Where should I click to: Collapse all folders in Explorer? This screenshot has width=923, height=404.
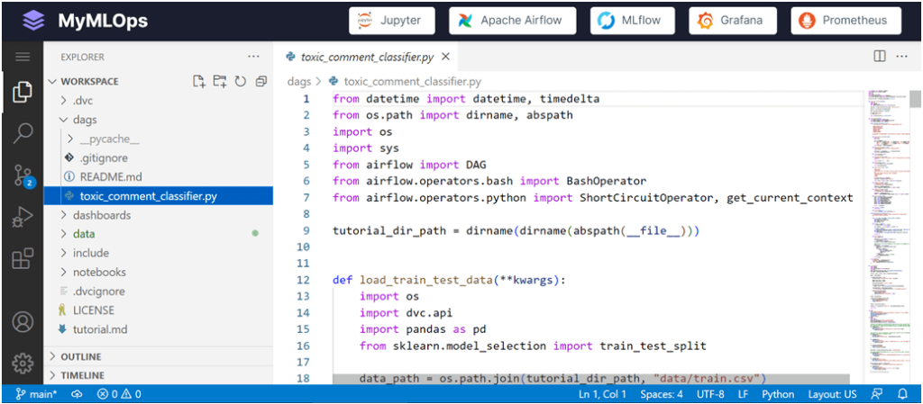261,82
